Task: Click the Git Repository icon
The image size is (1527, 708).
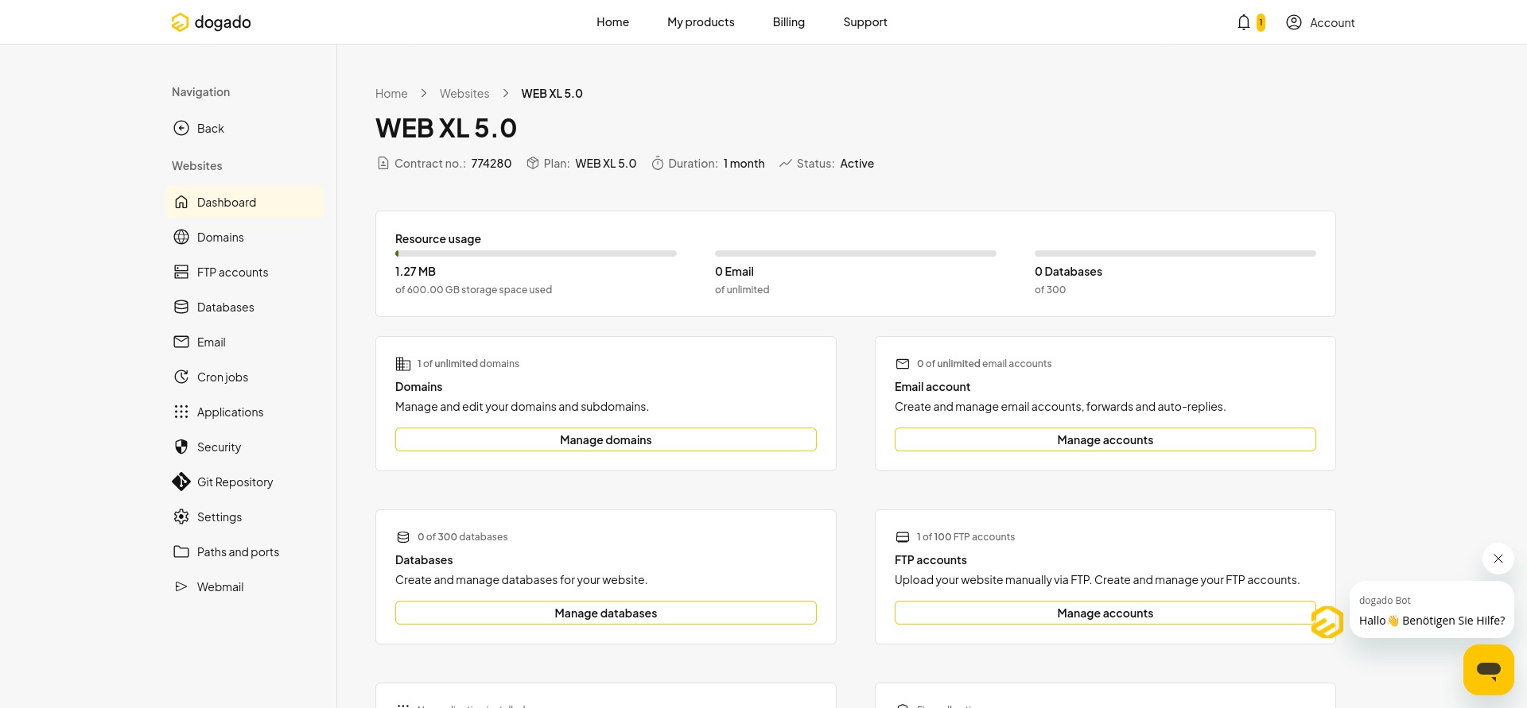Action: (x=181, y=482)
